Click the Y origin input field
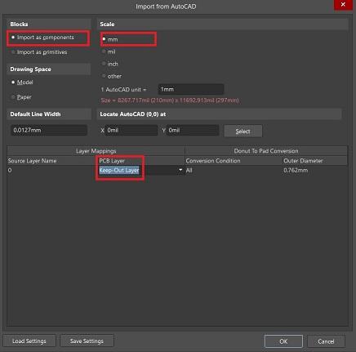Viewport: 356px width, 352px height. coord(193,131)
